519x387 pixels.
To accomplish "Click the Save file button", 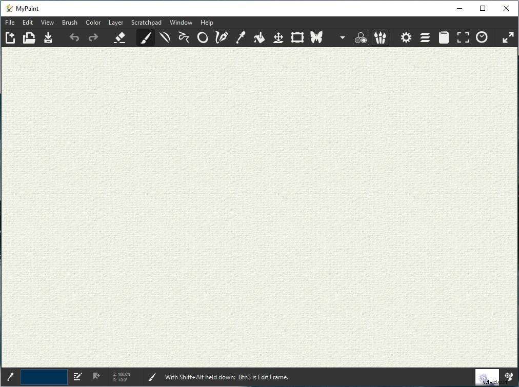I will (48, 37).
